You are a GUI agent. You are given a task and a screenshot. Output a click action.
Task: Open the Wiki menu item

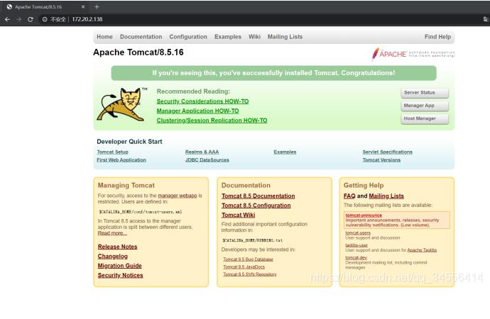click(254, 37)
